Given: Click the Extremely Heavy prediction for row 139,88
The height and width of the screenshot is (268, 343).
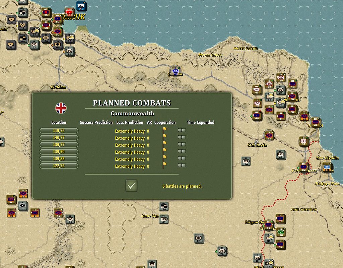Looking at the screenshot, I should click(130, 159).
